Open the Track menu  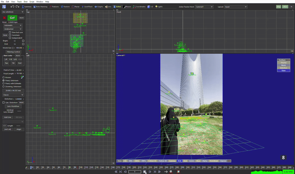(x=19, y=1)
